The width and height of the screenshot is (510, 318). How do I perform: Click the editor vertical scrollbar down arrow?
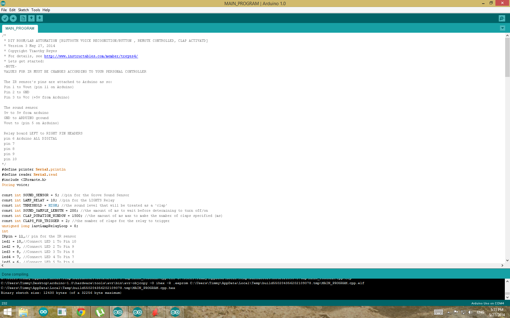[x=507, y=260]
